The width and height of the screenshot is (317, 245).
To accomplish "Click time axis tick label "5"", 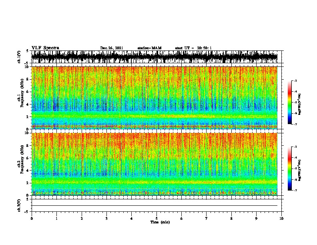I will (156, 219).
